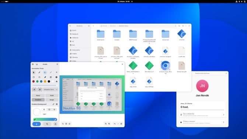Choose conic gradient type
Viewport: 247px width, 139px height.
(x=49, y=110)
